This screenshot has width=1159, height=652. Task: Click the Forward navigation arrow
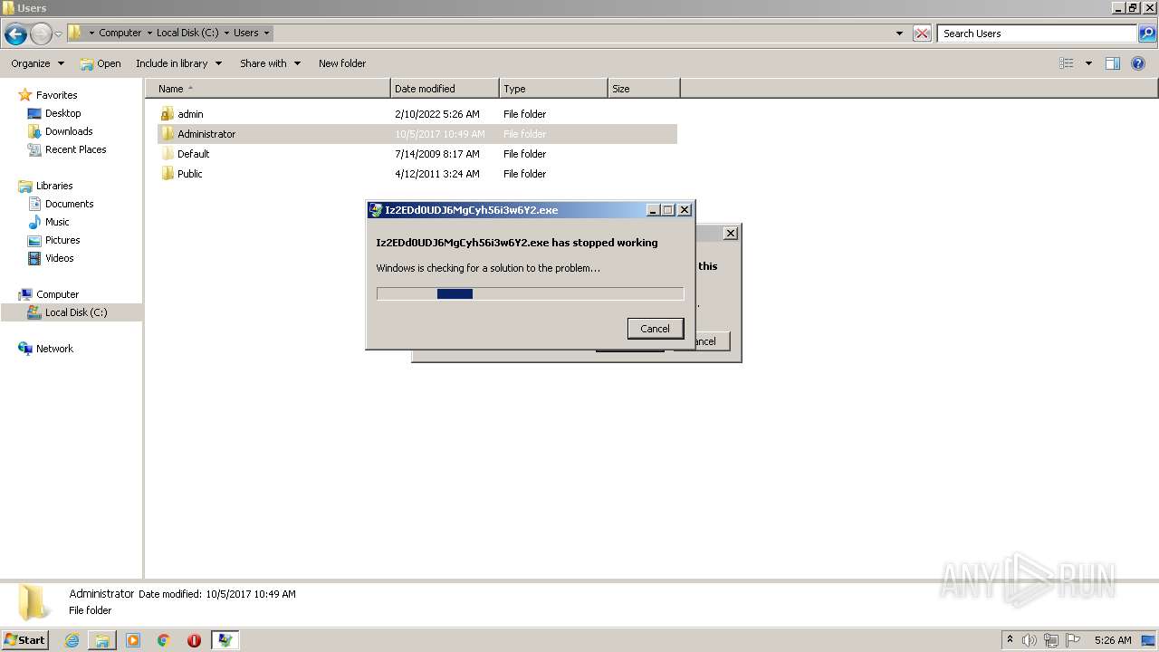pos(41,34)
